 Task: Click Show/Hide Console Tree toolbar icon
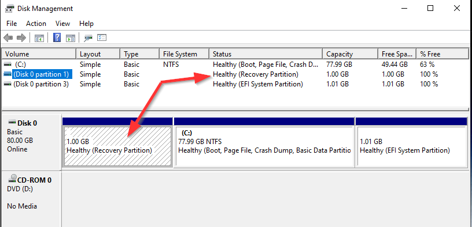pyautogui.click(x=39, y=38)
